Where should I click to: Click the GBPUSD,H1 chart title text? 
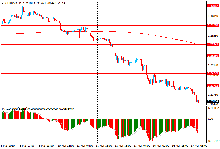tap(13, 3)
